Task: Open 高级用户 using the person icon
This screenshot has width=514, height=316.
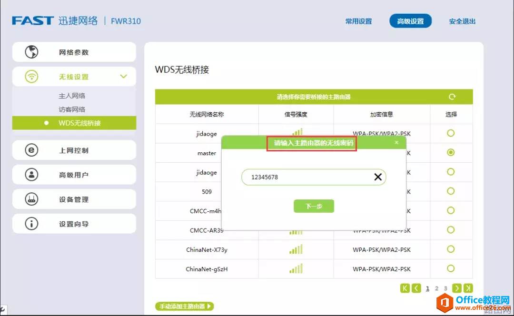Action: (x=30, y=174)
